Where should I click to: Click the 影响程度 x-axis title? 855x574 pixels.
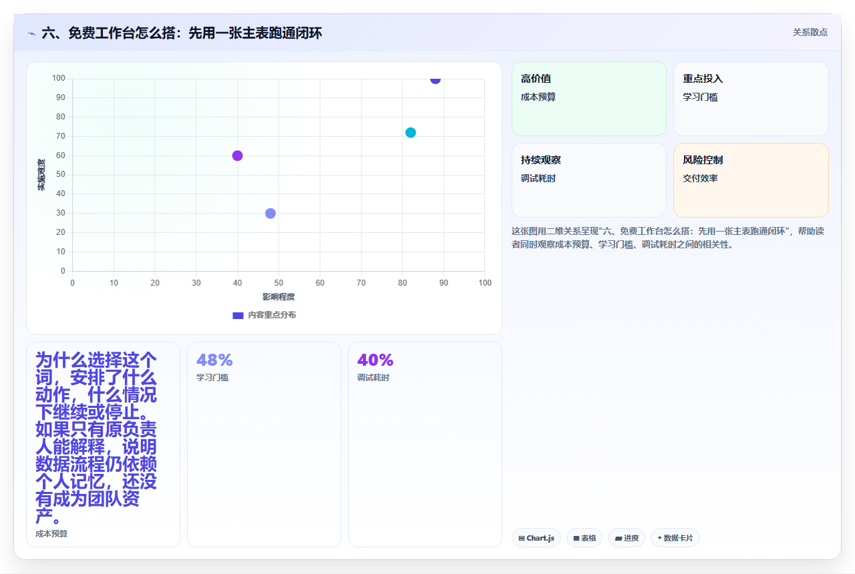tap(279, 296)
